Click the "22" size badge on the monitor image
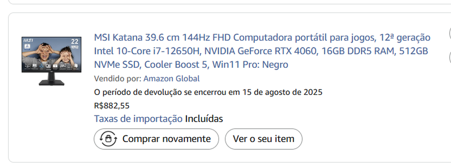The height and width of the screenshot is (168, 451). pos(75,41)
